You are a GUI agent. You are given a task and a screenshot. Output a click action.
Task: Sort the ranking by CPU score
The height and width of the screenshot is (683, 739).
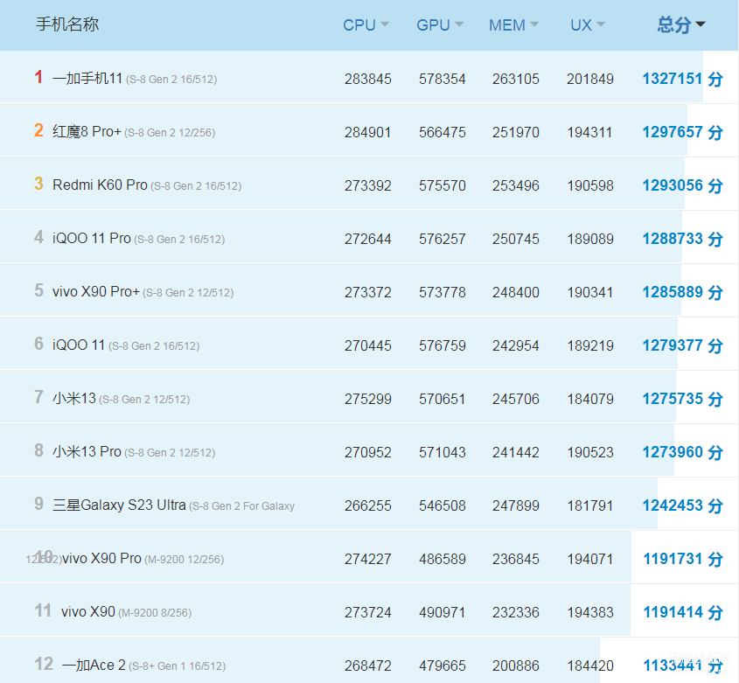click(x=366, y=24)
